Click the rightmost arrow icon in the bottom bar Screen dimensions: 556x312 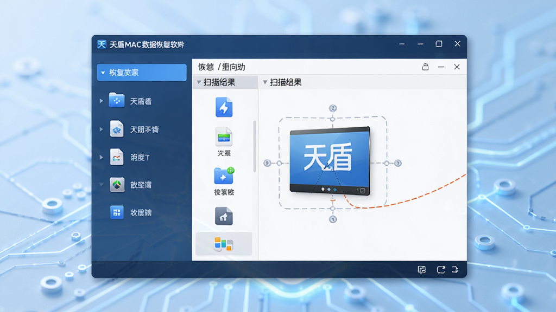[x=455, y=270]
